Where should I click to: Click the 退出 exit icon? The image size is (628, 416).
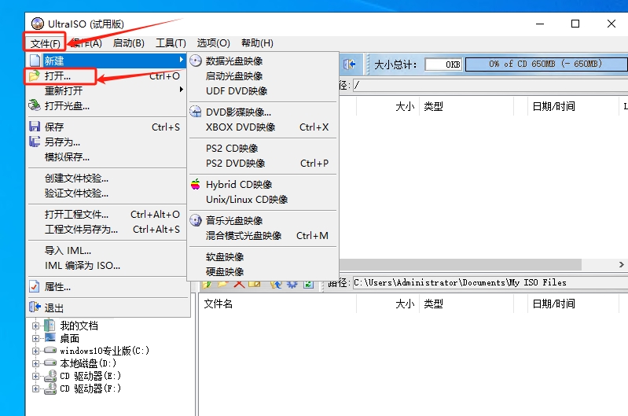coord(35,307)
